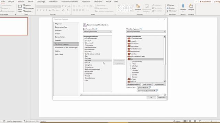Click info icon beside Importieren/Exportieren
This screenshot has height=123, width=220.
(157, 90)
